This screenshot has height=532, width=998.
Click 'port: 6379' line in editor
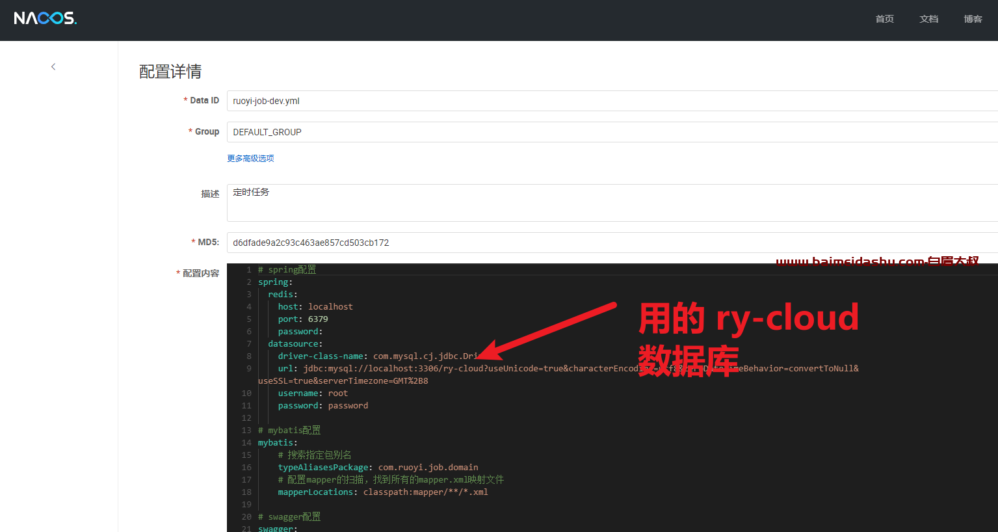pos(303,319)
